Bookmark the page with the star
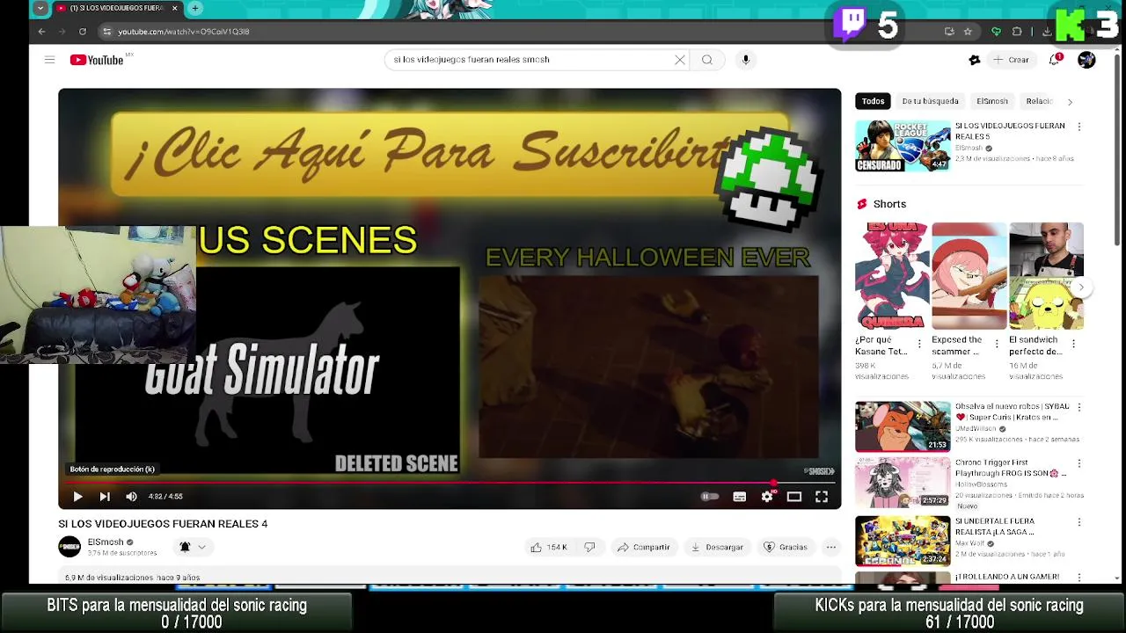The height and width of the screenshot is (633, 1126). tap(968, 32)
